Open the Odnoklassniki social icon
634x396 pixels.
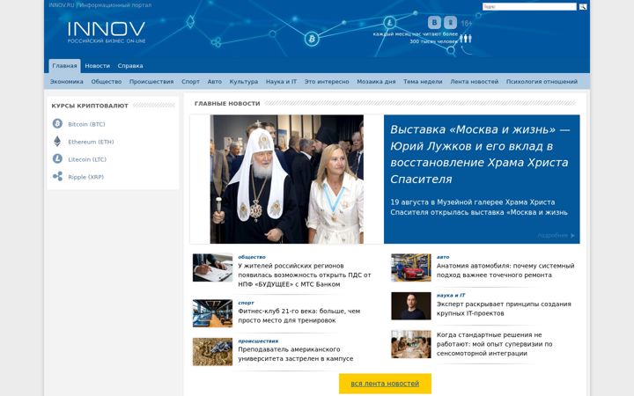[451, 22]
